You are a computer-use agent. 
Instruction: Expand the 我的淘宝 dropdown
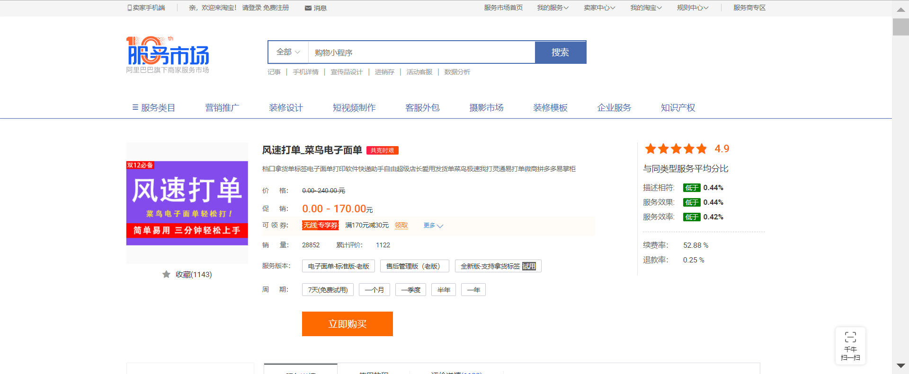pyautogui.click(x=646, y=8)
